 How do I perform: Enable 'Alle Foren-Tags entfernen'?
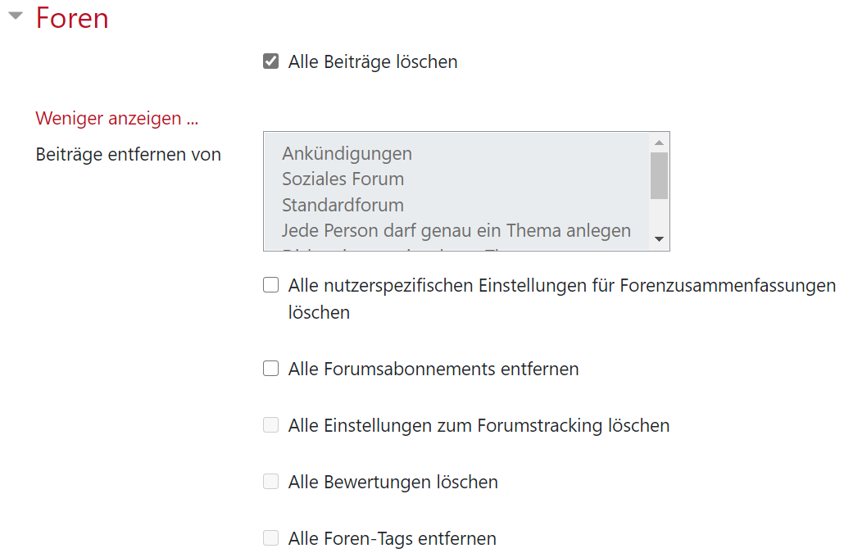(270, 537)
